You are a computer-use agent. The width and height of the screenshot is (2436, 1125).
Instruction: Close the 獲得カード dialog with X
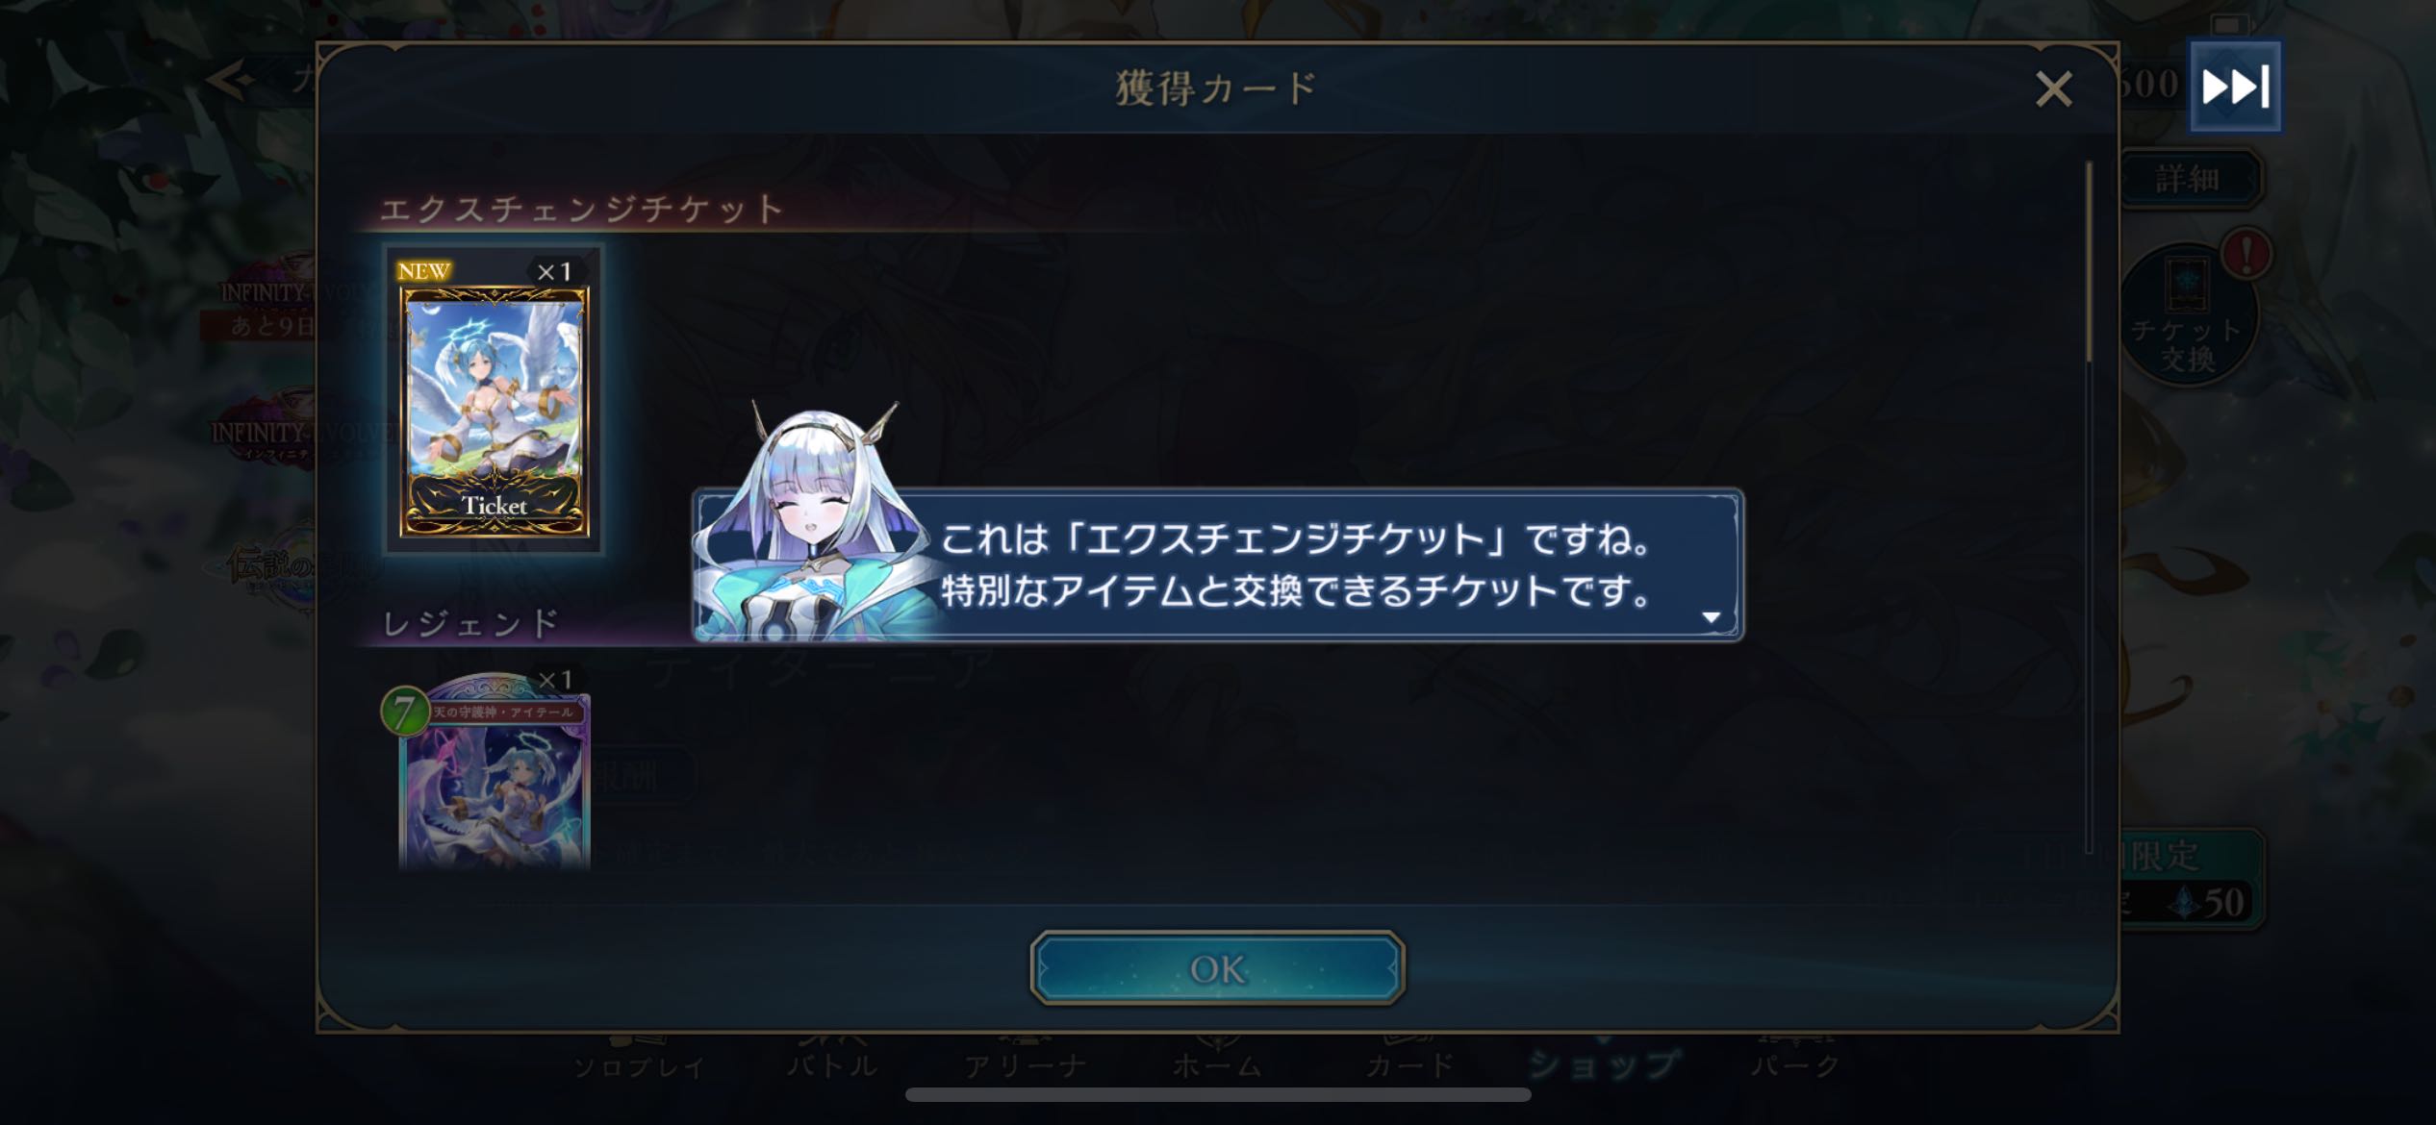[x=2053, y=89]
